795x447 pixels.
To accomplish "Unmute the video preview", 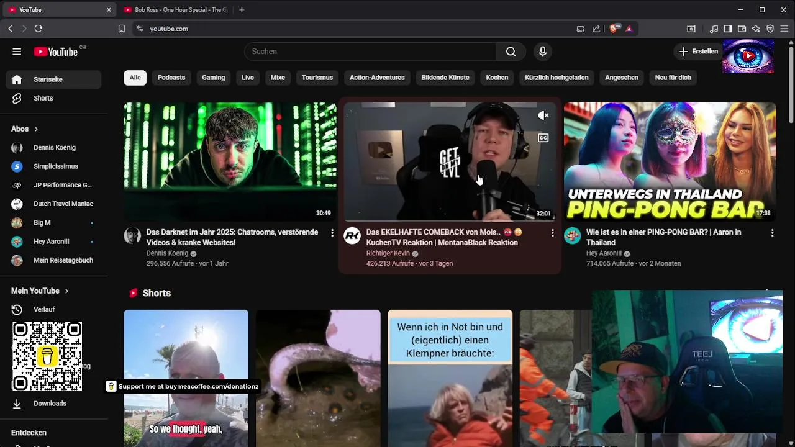I will [x=543, y=115].
